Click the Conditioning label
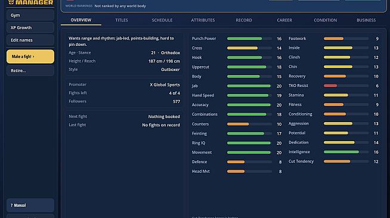Image resolution: width=390 pixels, height=218 pixels. click(300, 114)
